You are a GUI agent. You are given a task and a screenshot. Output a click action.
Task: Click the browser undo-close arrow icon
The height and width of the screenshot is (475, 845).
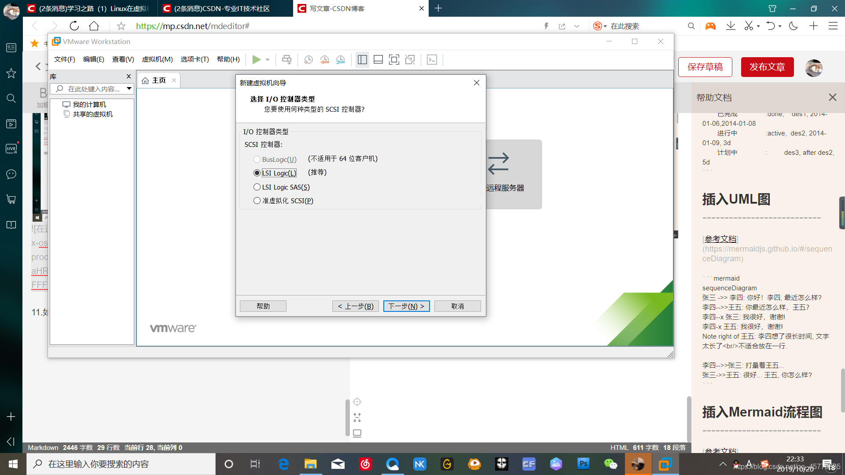[x=770, y=26]
